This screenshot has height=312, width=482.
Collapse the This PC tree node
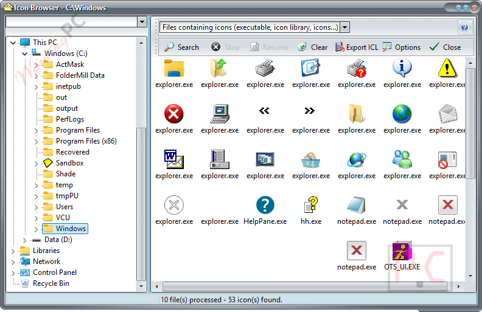pyautogui.click(x=13, y=43)
